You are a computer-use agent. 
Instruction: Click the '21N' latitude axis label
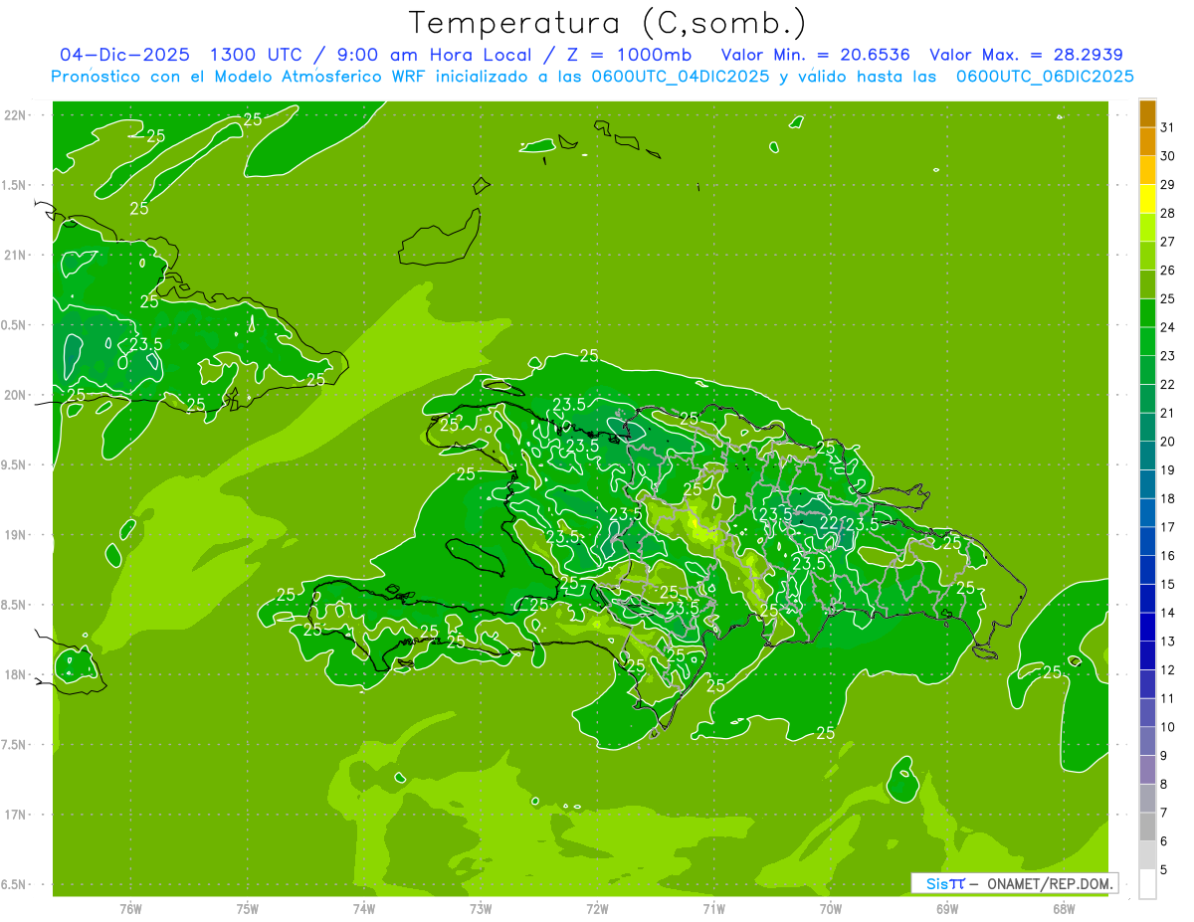tap(17, 255)
